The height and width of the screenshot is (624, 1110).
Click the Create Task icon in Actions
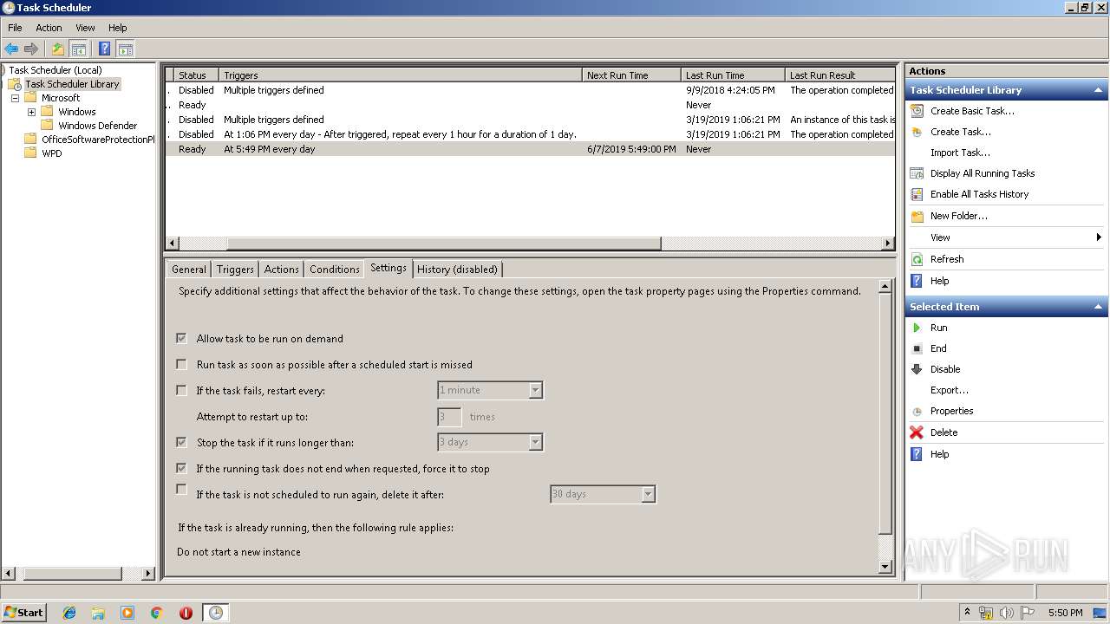(x=917, y=132)
